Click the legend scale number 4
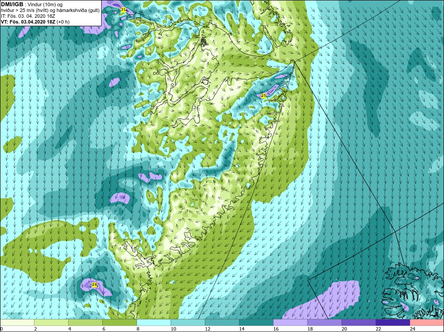The height and width of the screenshot is (332, 444). pos(70,329)
